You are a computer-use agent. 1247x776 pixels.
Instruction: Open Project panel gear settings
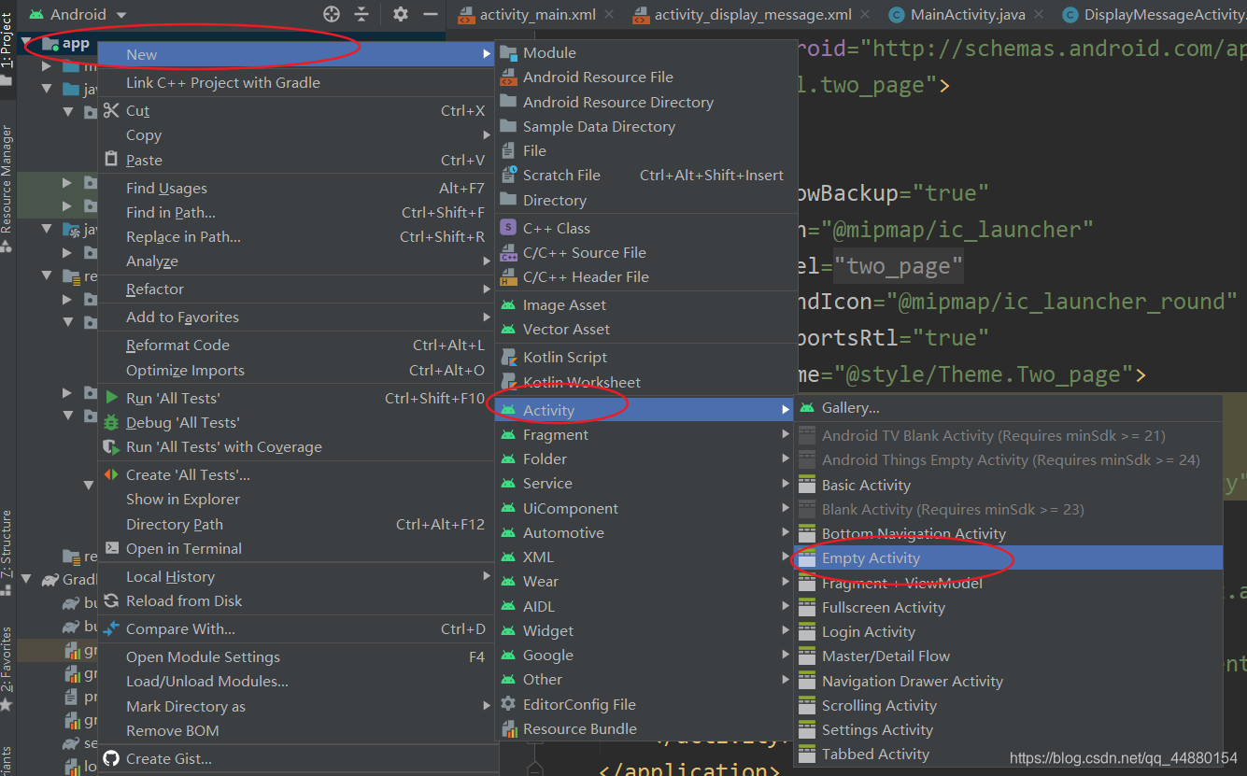401,14
